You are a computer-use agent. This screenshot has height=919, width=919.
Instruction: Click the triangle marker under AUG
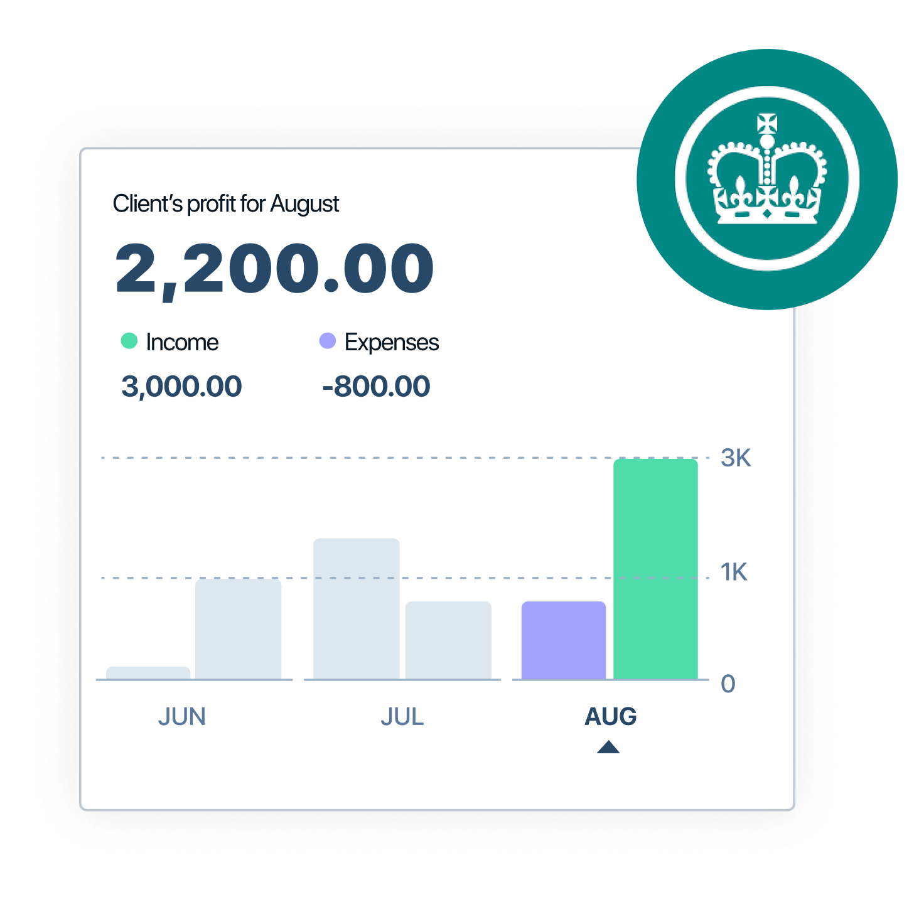608,747
